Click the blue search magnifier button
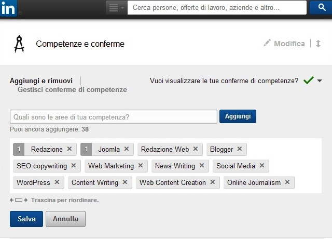 tap(321, 7)
